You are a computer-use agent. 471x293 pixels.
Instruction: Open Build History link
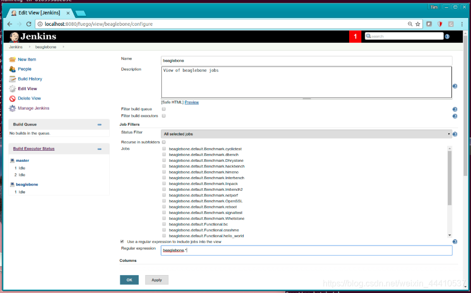[x=30, y=79]
